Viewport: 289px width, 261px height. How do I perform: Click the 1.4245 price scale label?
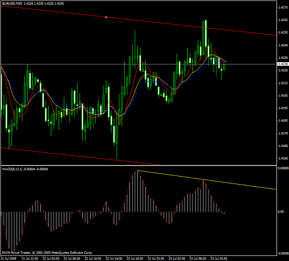[x=283, y=45]
